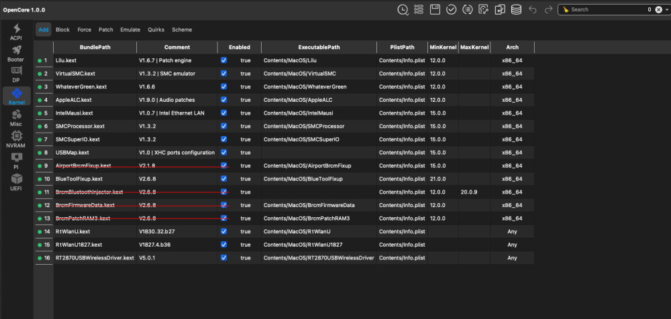Click the broom icon in search box
This screenshot has height=319, width=671.
[566, 9]
